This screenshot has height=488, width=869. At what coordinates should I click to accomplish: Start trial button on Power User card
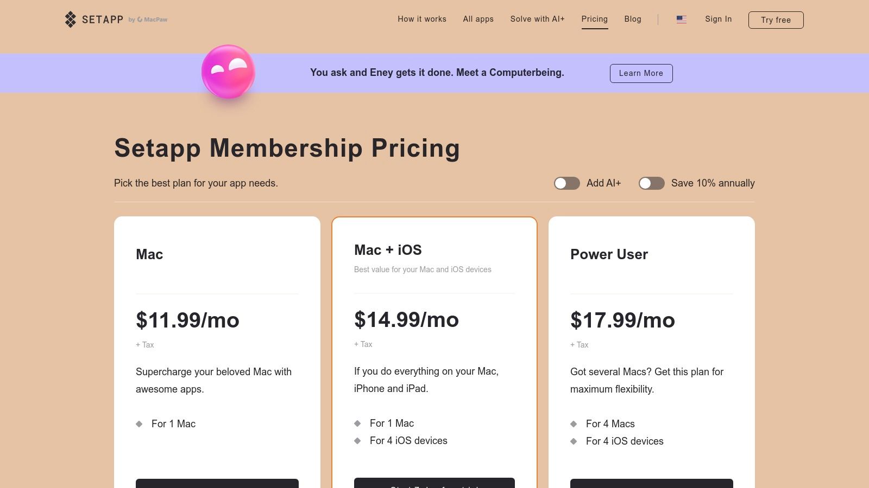click(652, 483)
